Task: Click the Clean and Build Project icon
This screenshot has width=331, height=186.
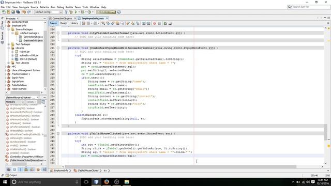Action: 71,12
